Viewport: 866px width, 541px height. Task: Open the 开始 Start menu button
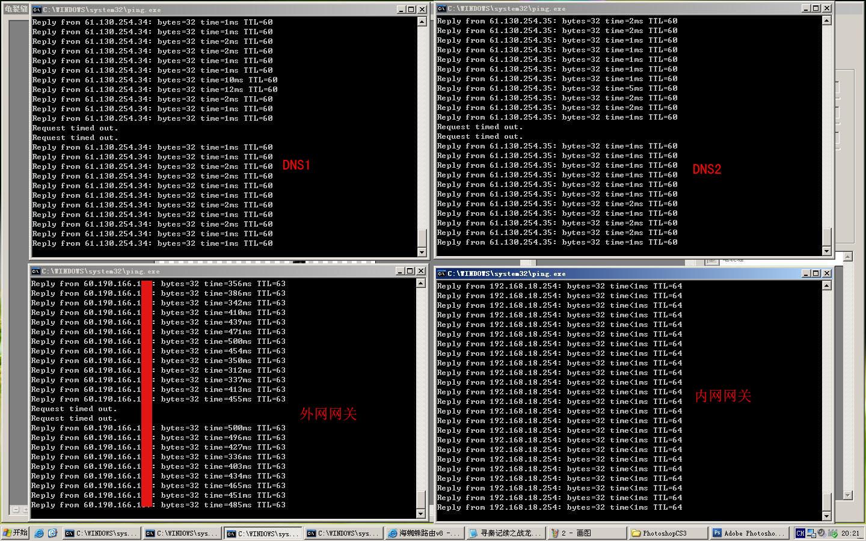16,533
